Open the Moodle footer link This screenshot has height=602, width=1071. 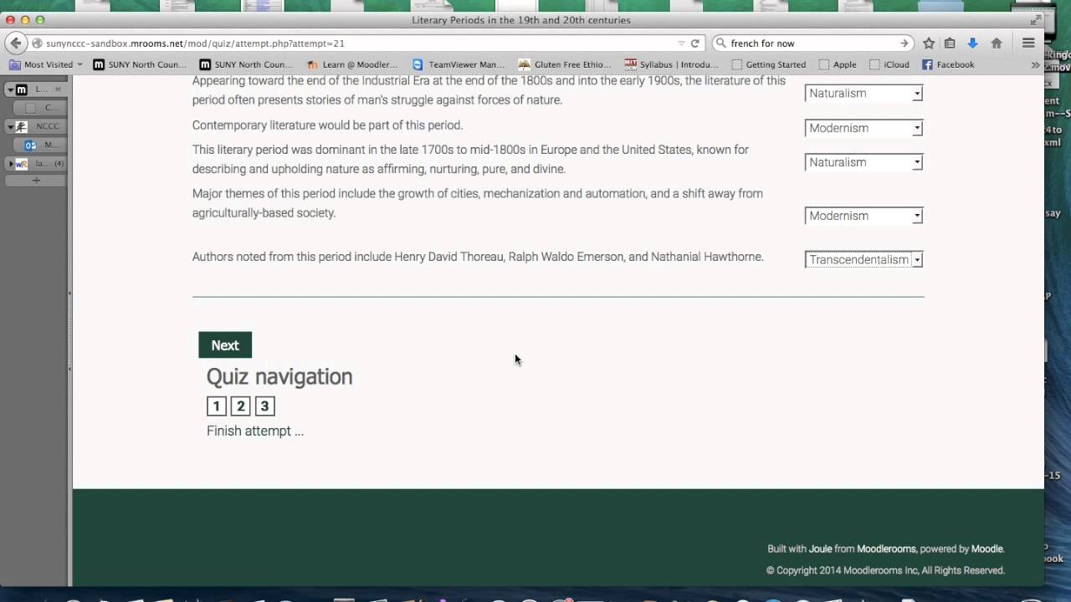tap(986, 549)
